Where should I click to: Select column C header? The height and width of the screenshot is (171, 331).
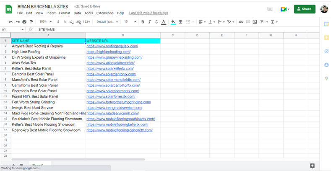[172, 36]
